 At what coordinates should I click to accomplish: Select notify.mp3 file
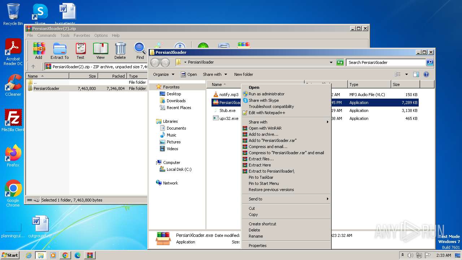click(226, 95)
